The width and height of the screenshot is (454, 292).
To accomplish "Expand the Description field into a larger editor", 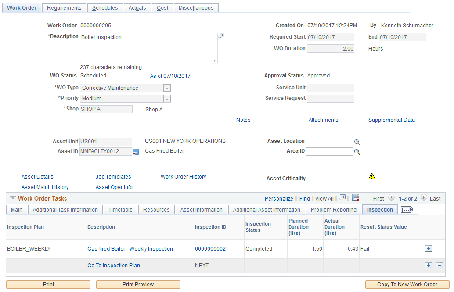I will pyautogui.click(x=221, y=35).
